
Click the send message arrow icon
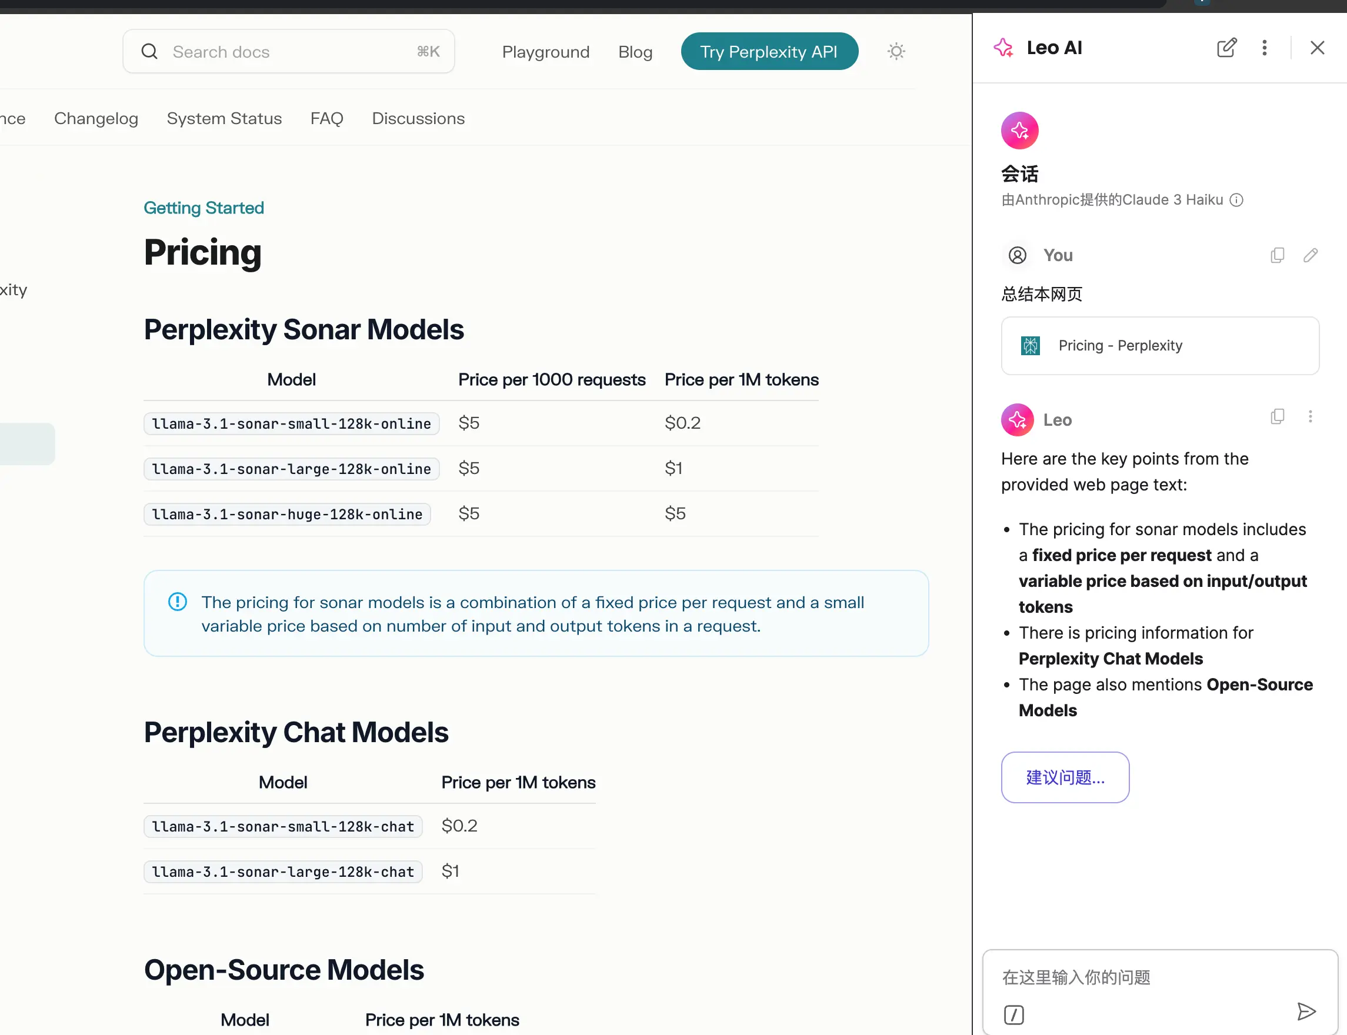coord(1306,1011)
